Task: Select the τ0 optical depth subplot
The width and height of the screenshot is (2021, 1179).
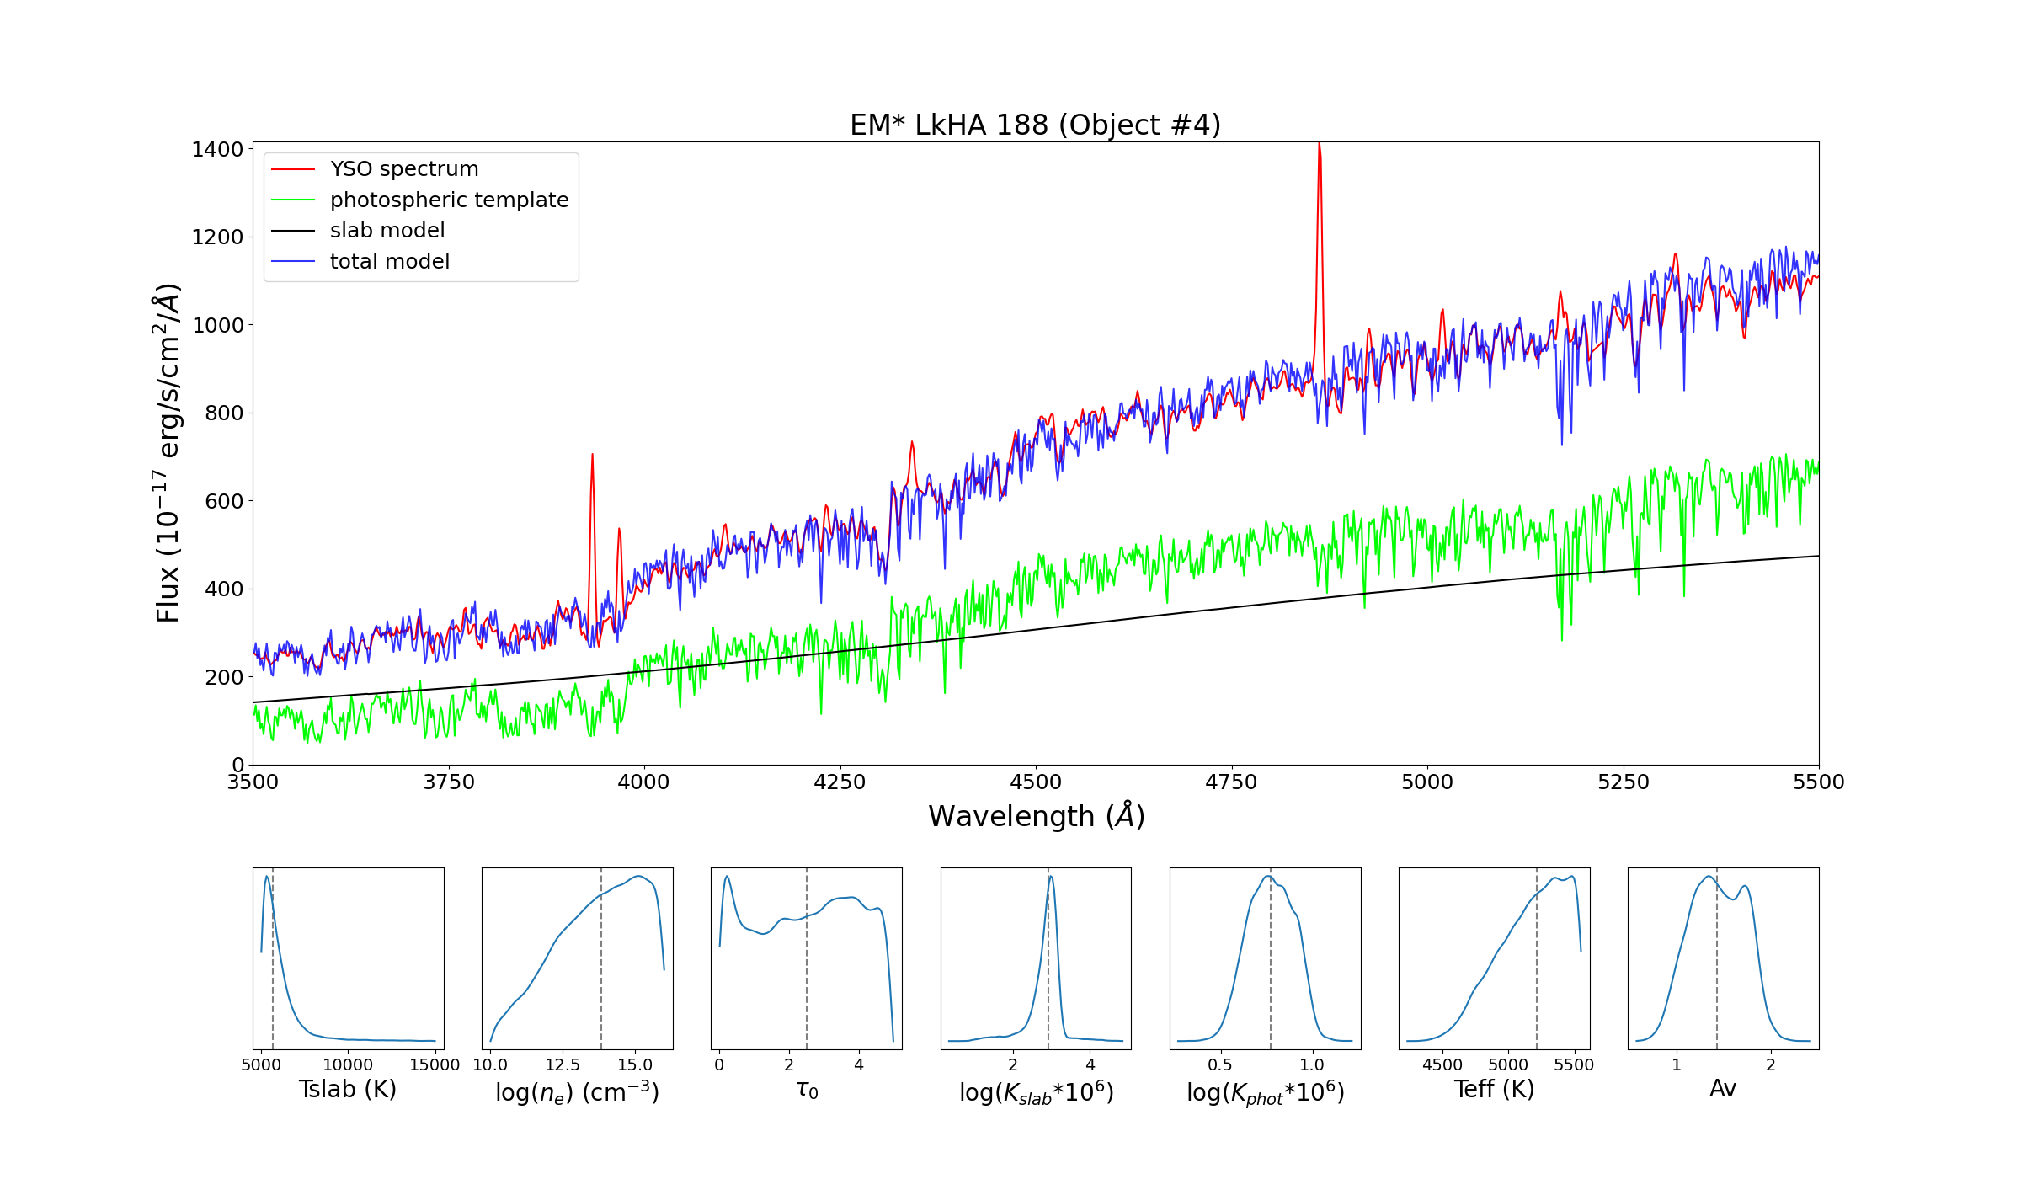Action: (x=806, y=958)
